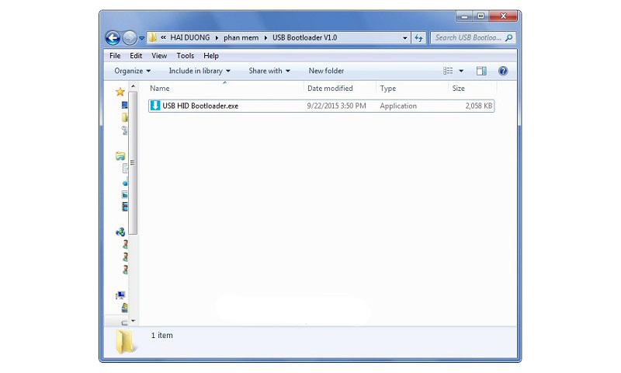Viewport: 621px width, 373px height.
Task: Select the Favorites star in navigation pane
Action: 120,92
